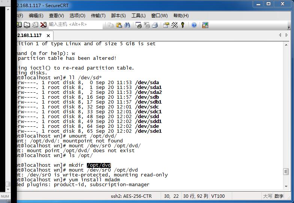This screenshot has width=294, height=203.
Task: Click /dev/sda1 in the device listing
Action: click(x=148, y=87)
